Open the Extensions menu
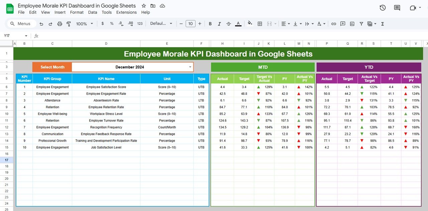The height and width of the screenshot is (211, 428). pos(126,12)
